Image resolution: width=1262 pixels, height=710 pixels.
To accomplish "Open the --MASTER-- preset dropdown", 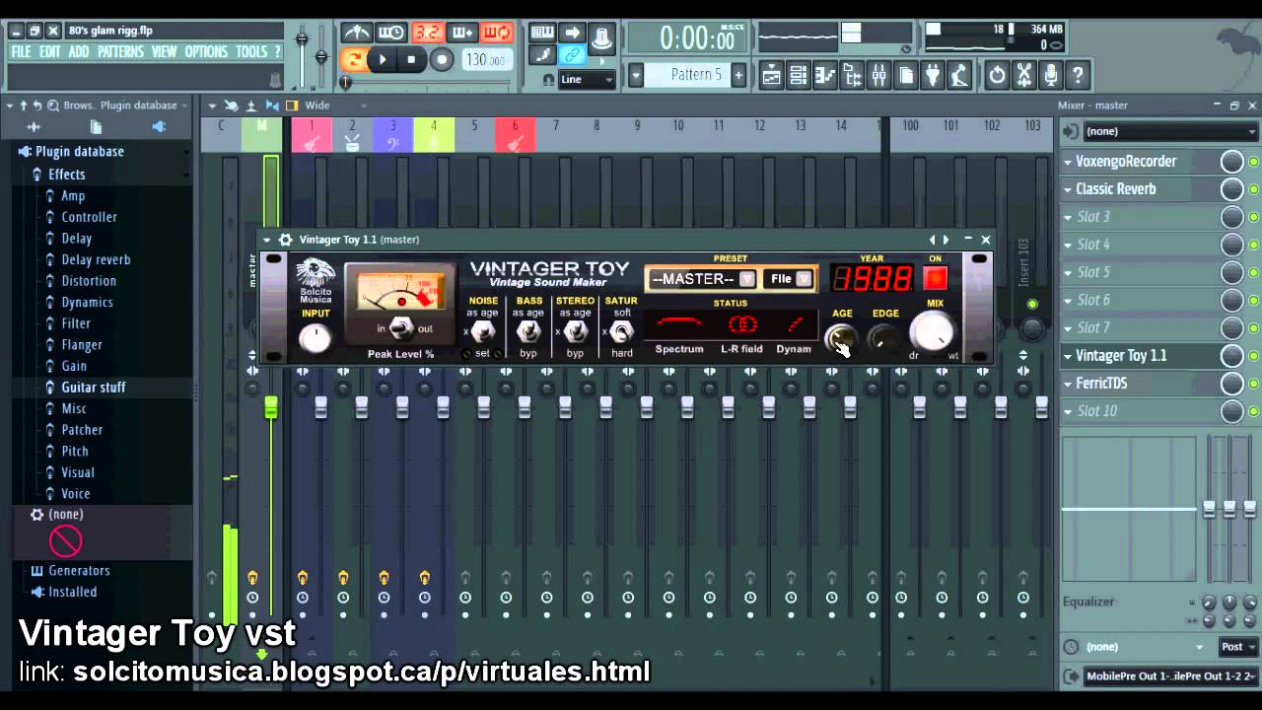I will click(x=746, y=279).
